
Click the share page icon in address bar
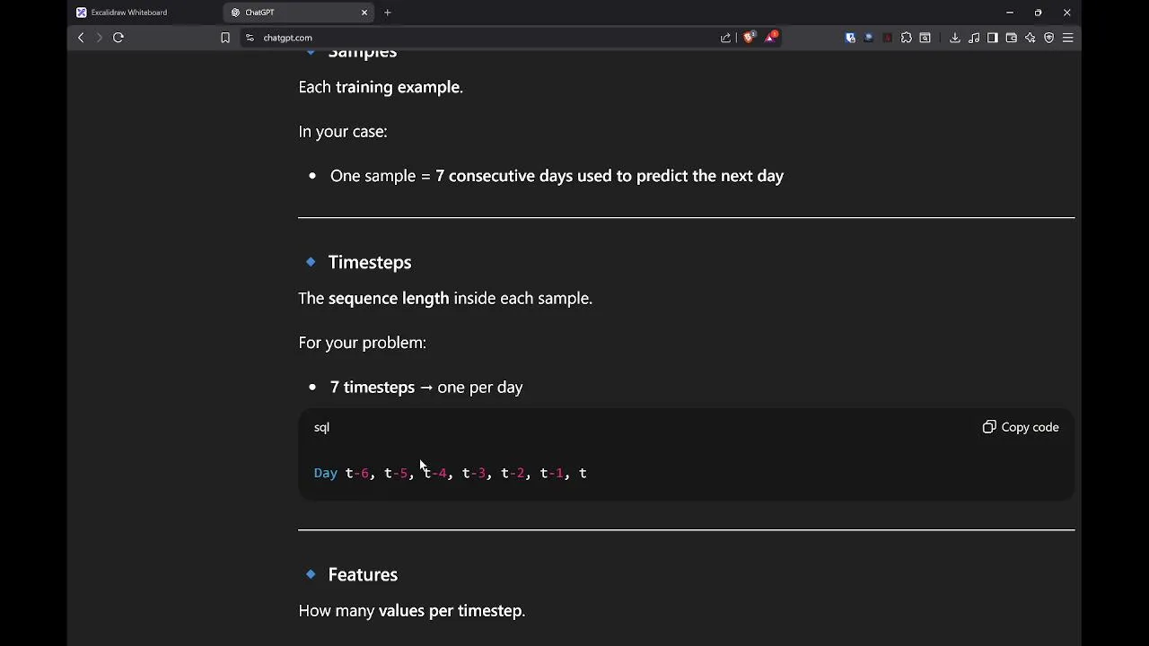tap(725, 38)
